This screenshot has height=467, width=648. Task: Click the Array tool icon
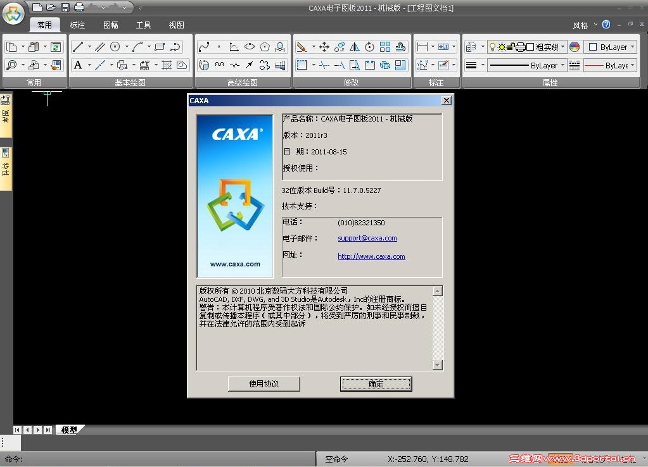click(385, 47)
